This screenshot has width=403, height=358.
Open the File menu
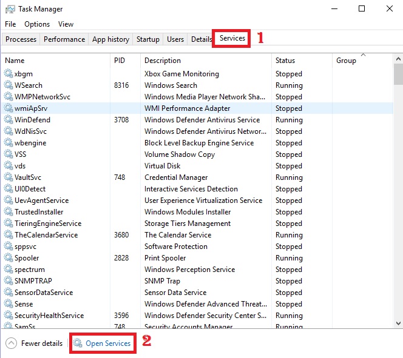click(10, 24)
